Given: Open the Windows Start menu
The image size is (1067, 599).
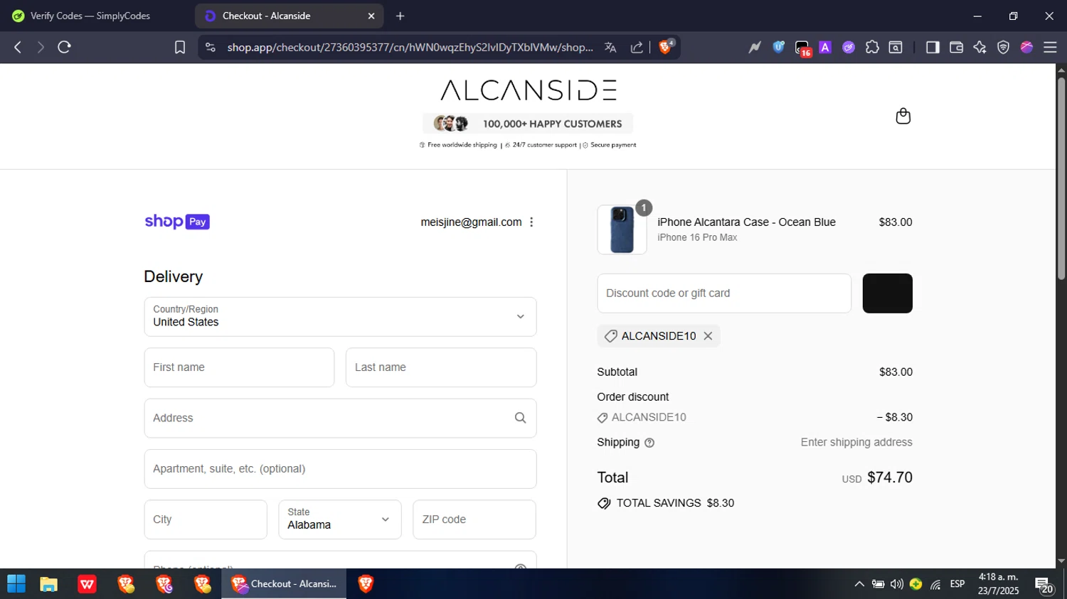Looking at the screenshot, I should coord(16,584).
